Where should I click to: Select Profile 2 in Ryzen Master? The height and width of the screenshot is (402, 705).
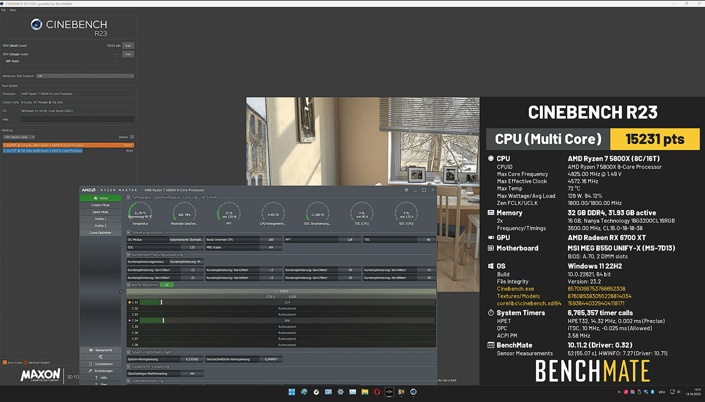tap(100, 226)
